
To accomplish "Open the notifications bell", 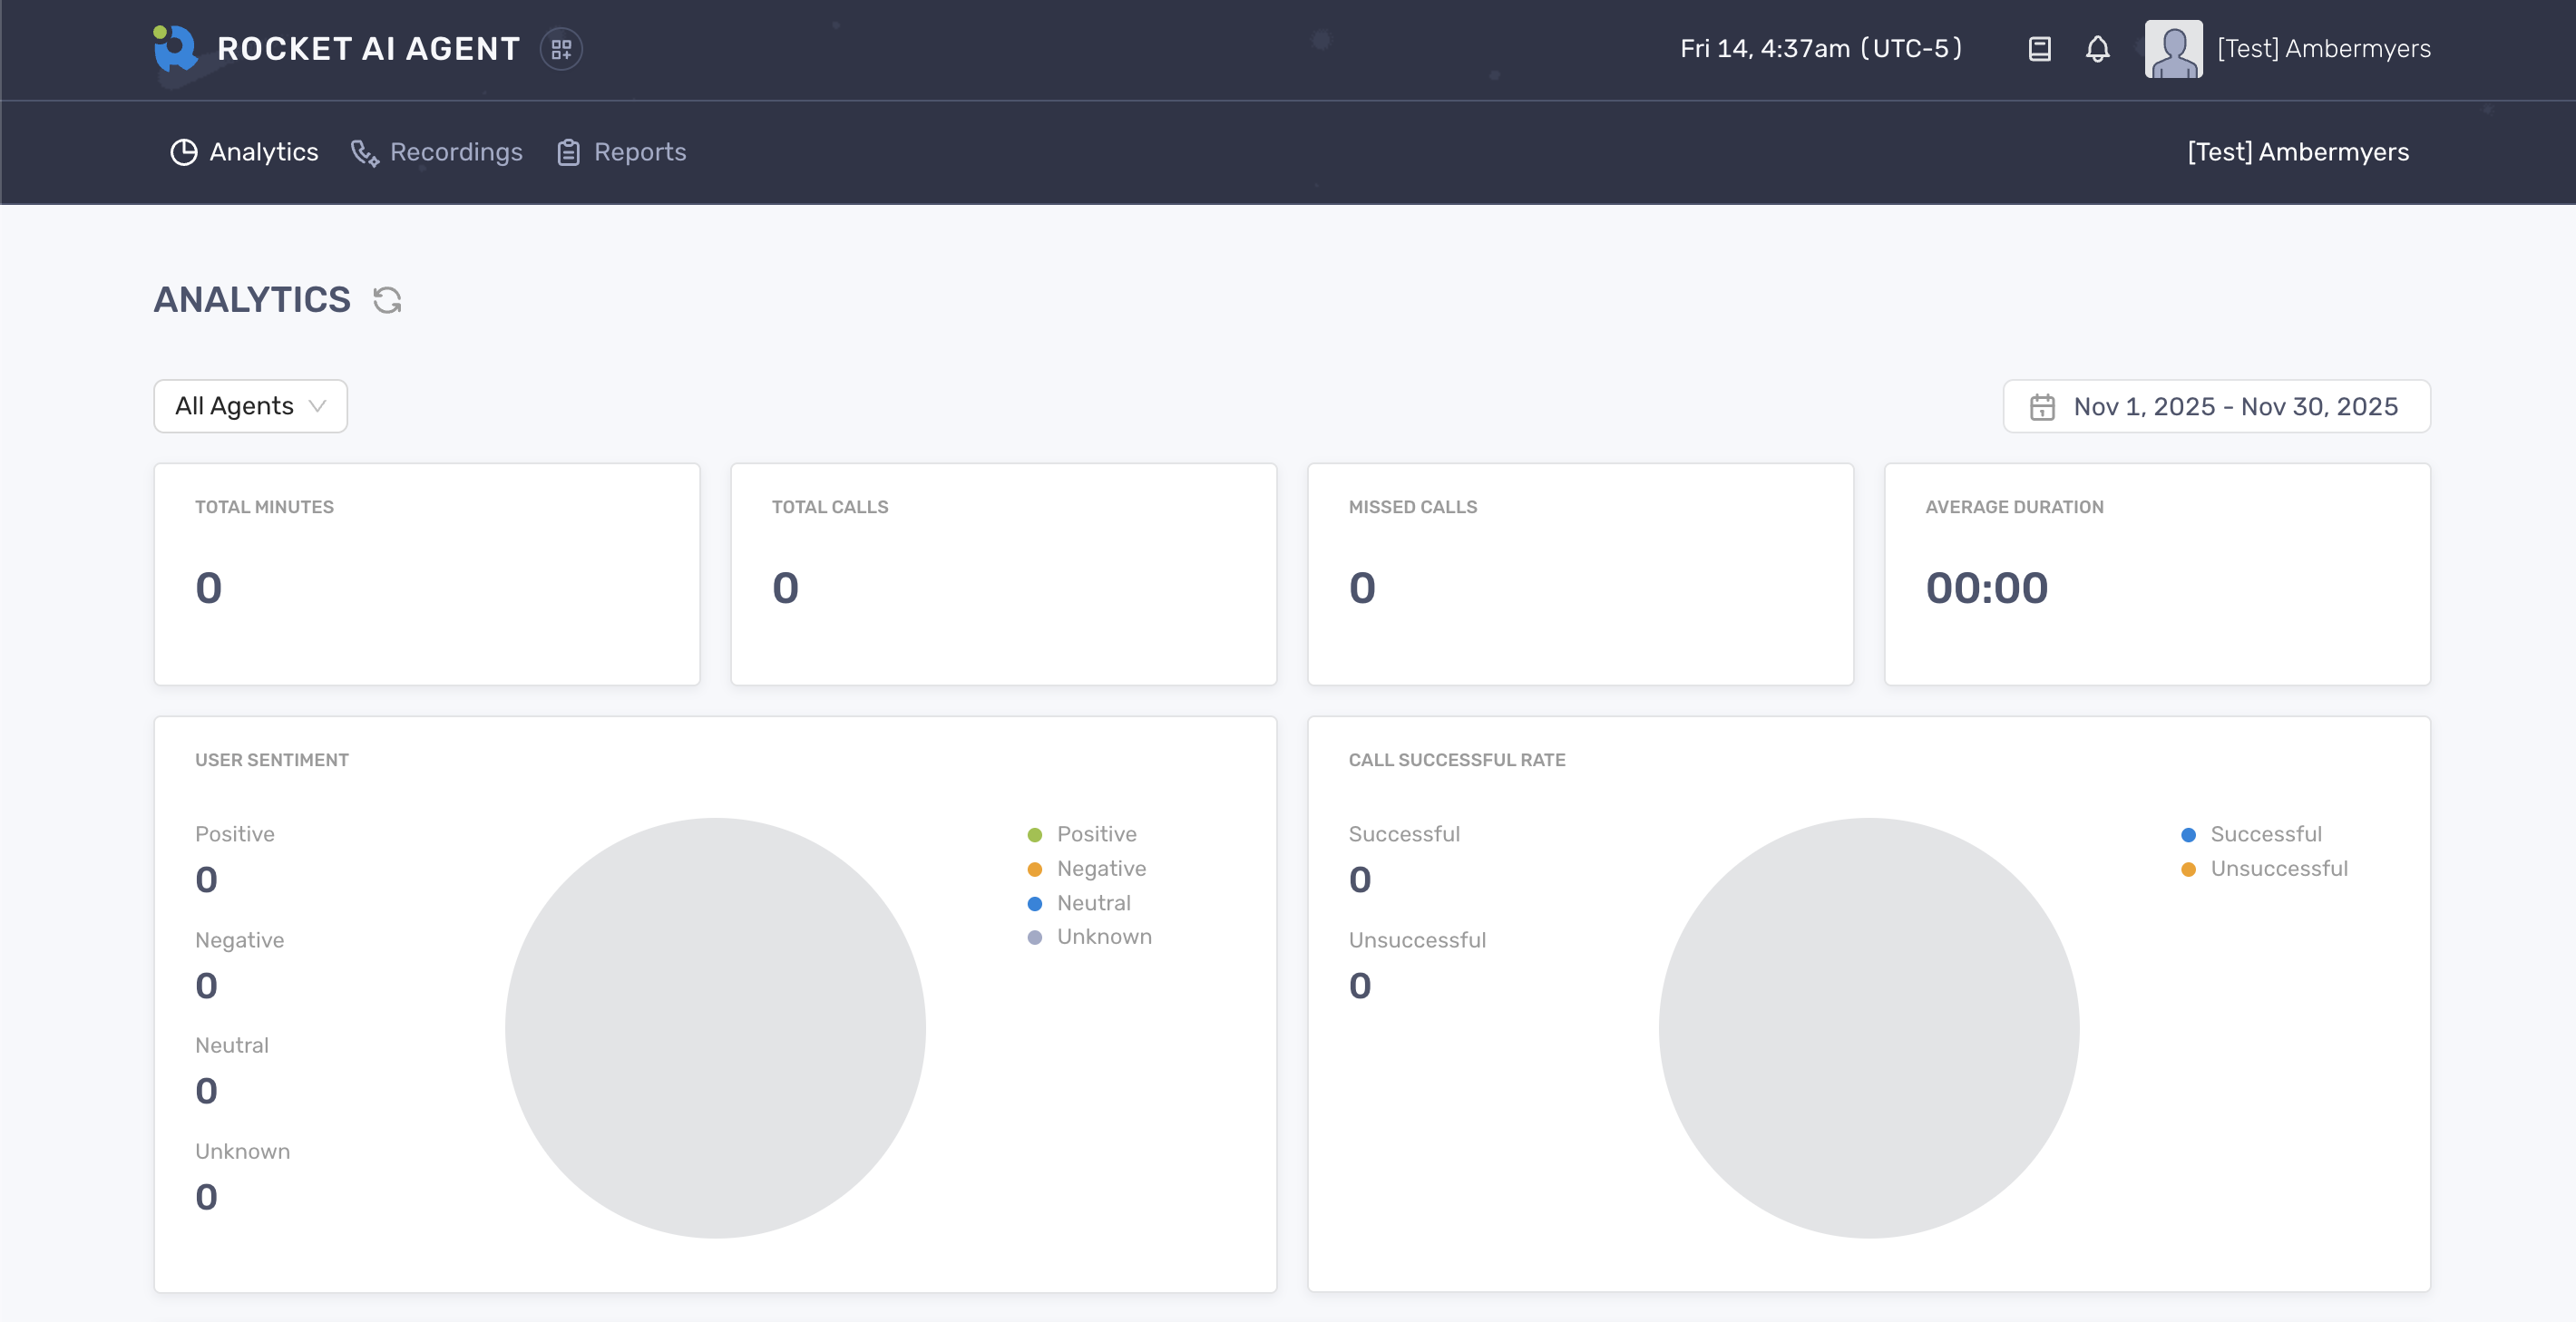I will coord(2097,49).
